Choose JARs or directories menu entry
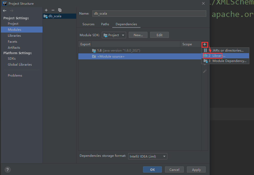Image resolution: width=254 pixels, height=175 pixels. click(225, 51)
